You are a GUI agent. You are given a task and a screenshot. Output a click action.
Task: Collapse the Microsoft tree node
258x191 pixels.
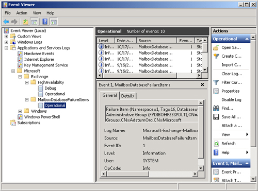pyautogui.click(x=13, y=71)
